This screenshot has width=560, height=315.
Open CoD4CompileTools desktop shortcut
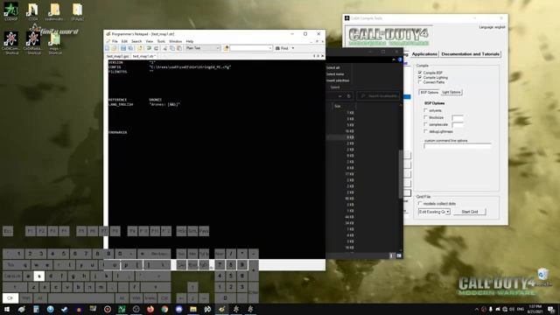[x=11, y=43]
